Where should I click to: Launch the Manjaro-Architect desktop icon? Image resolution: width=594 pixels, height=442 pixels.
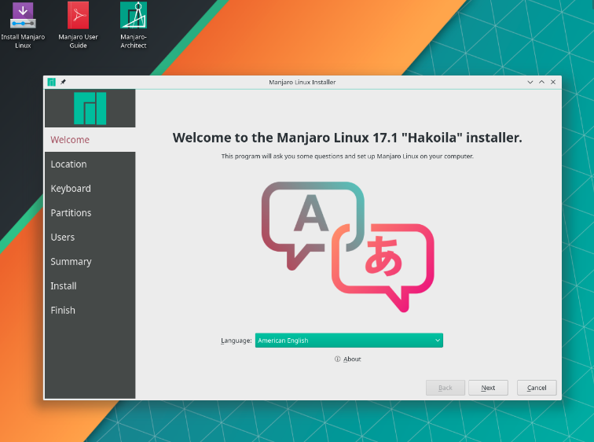tap(134, 25)
